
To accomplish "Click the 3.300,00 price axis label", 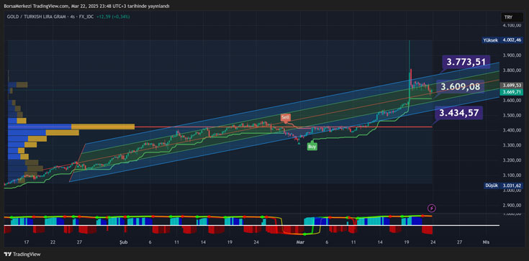I will 512,145.
